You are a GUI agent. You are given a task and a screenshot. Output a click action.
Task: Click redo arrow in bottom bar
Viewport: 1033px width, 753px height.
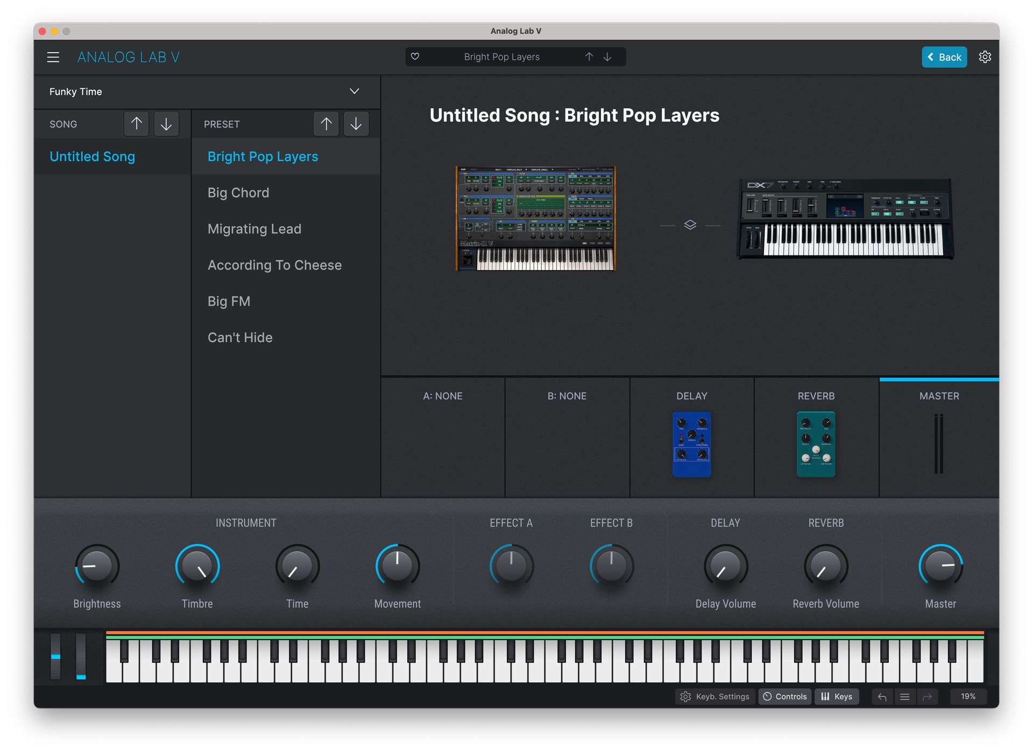(x=927, y=697)
